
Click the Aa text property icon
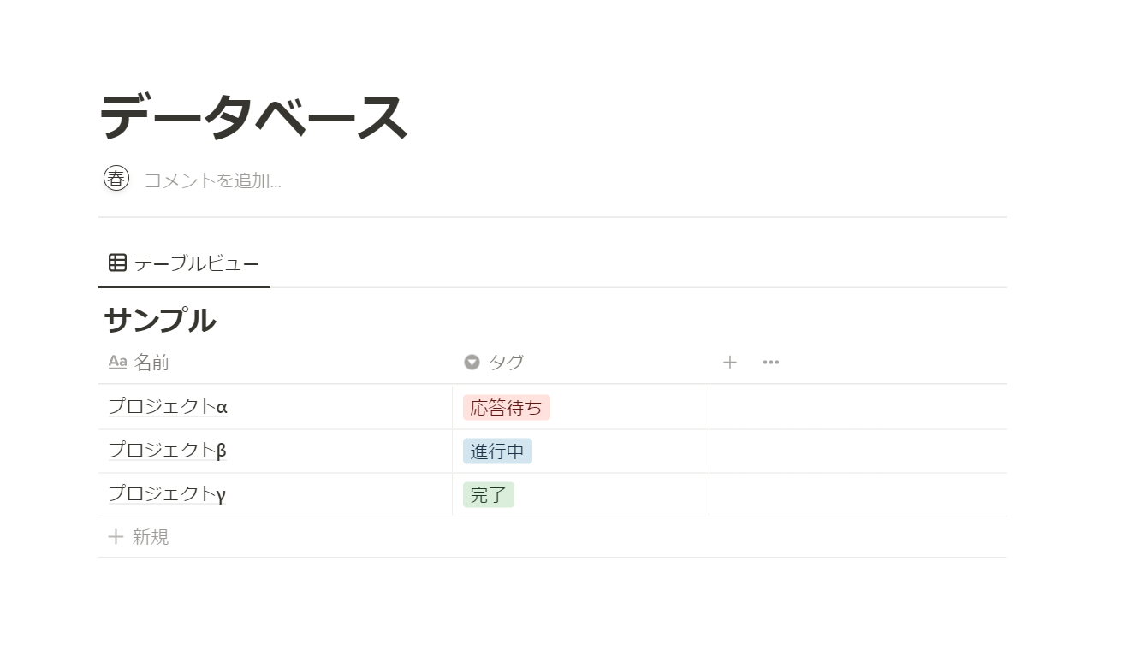[117, 363]
